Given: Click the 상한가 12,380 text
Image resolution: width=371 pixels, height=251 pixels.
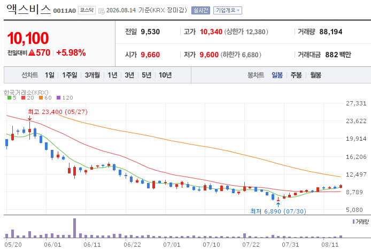Looking at the screenshot, I should 246,32.
